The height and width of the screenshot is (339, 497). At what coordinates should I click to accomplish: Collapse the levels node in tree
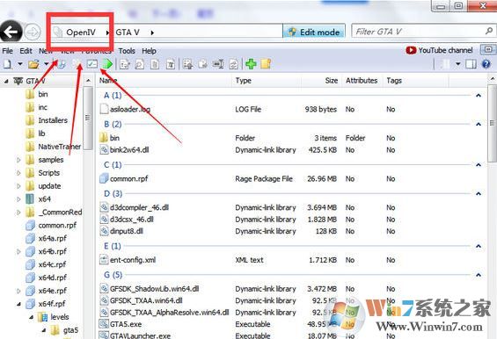(x=31, y=317)
